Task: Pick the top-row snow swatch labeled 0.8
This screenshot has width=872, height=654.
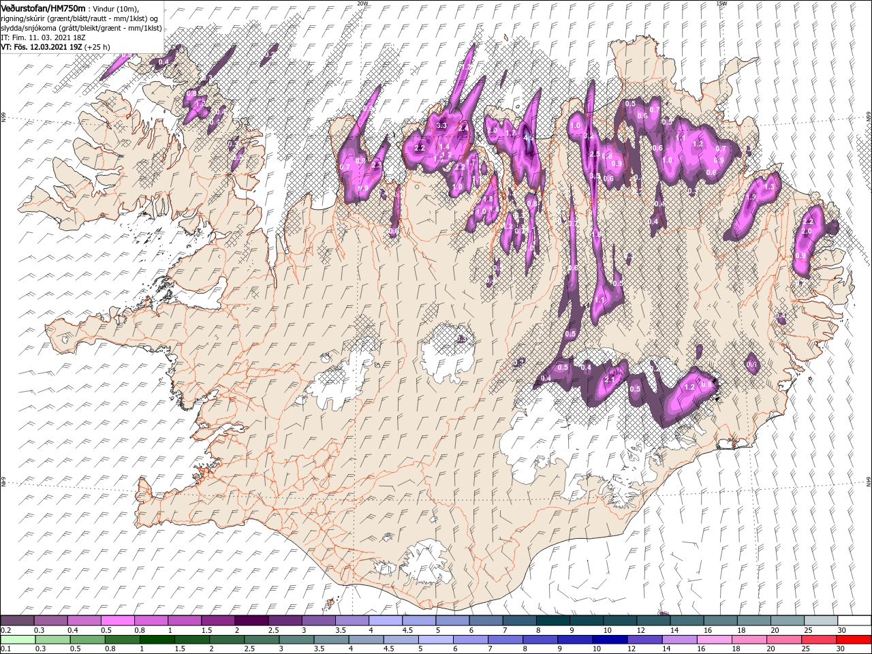Action: click(151, 620)
